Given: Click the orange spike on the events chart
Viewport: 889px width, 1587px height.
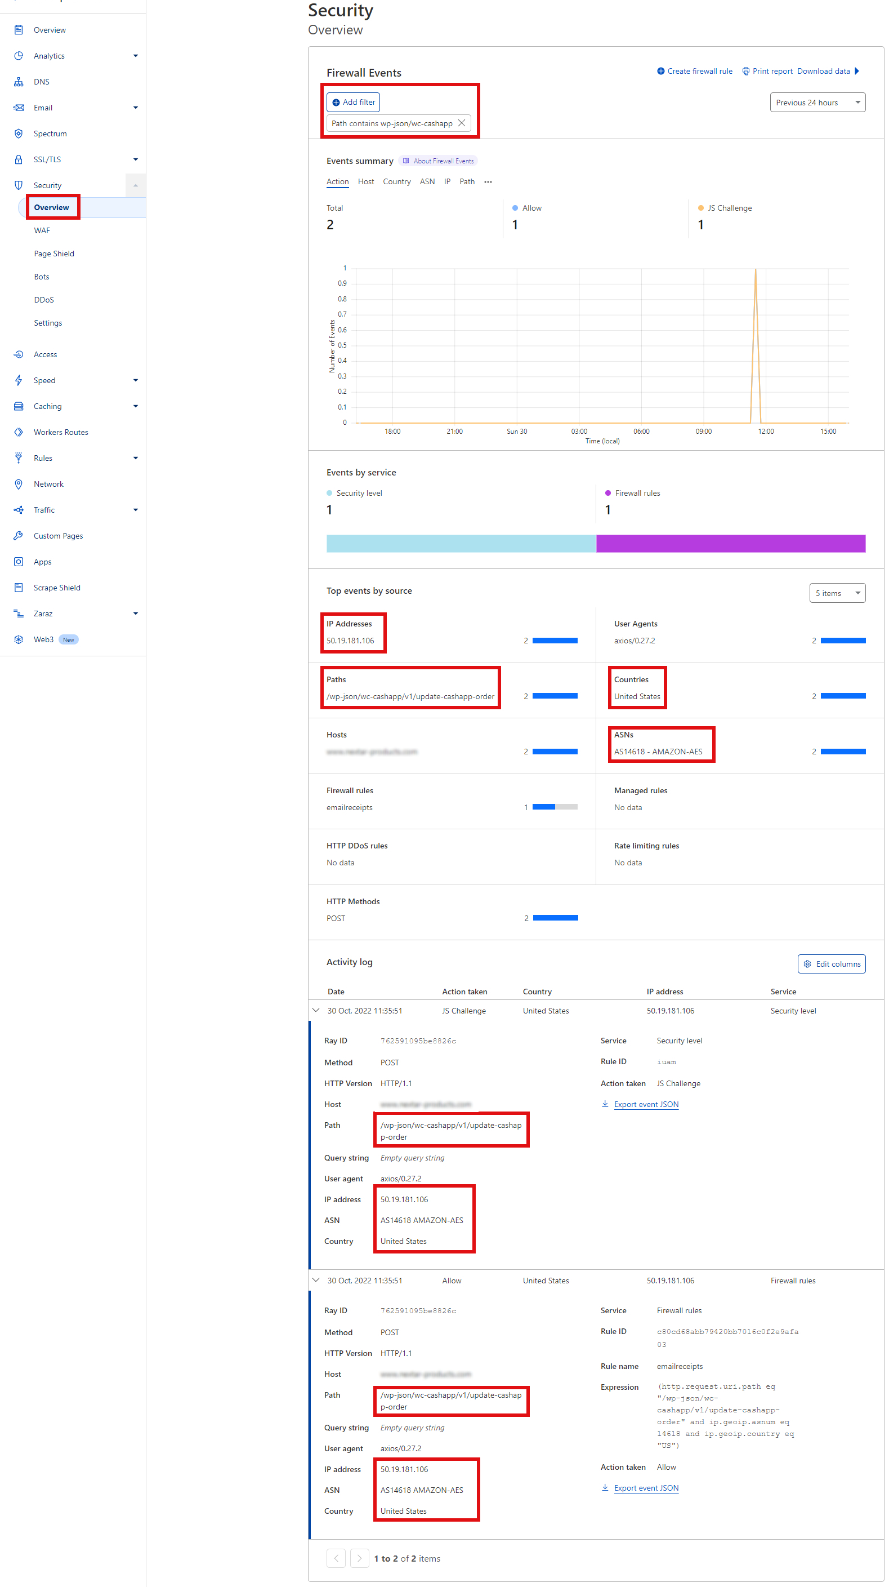Looking at the screenshot, I should pos(756,345).
